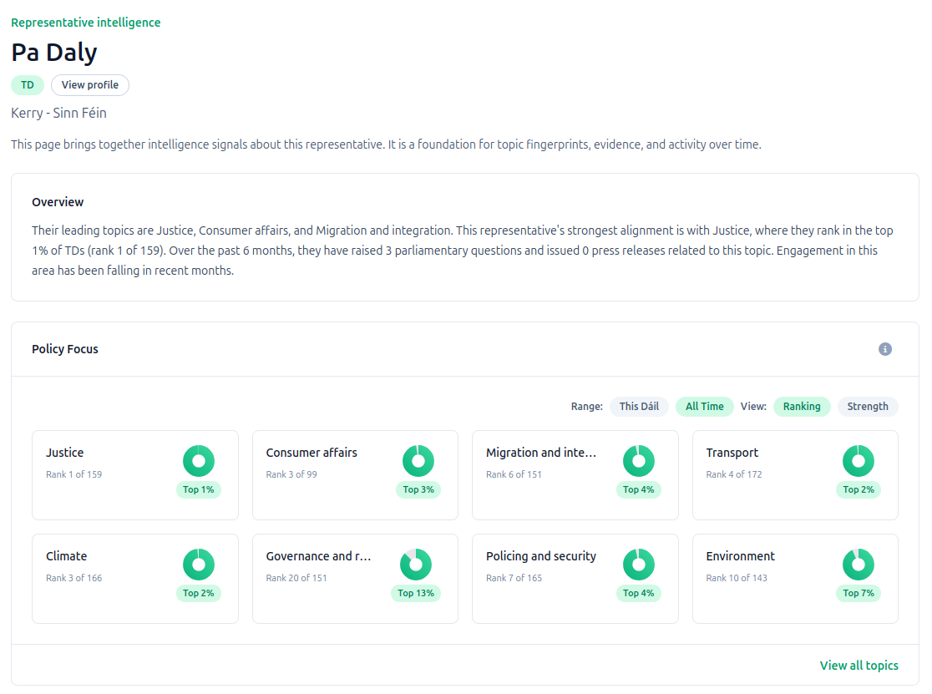
Task: Switch the range to All Time
Action: pos(704,406)
